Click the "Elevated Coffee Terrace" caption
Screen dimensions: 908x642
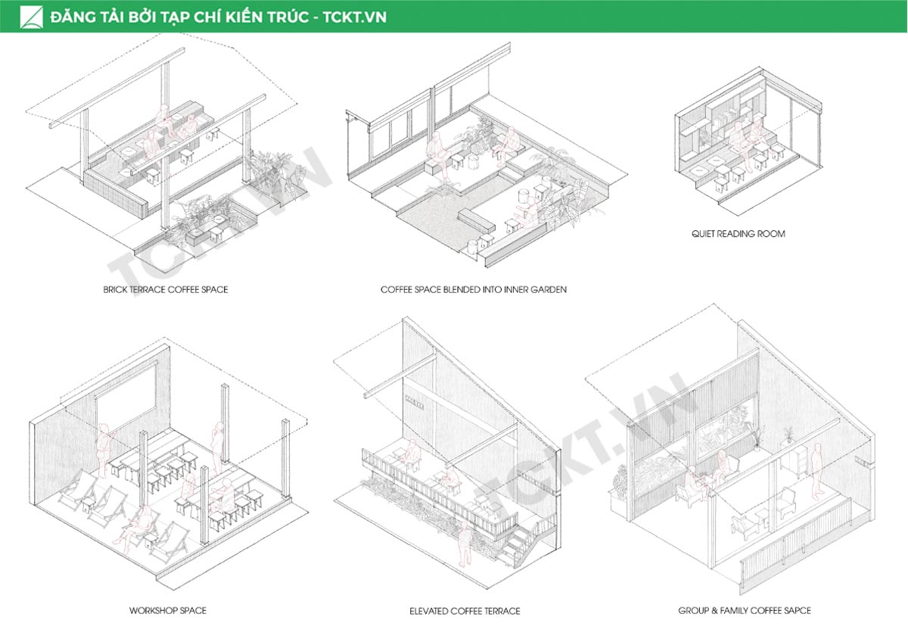465,611
